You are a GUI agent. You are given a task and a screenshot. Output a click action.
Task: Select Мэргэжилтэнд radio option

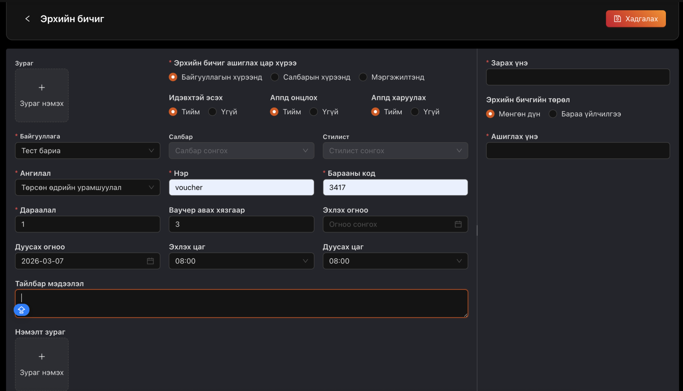[363, 77]
